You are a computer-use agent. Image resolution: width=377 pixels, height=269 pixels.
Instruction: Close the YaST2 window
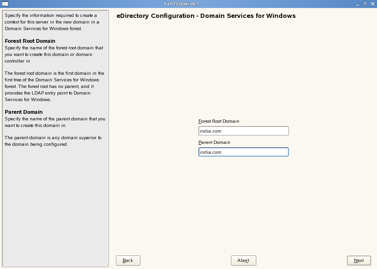tap(372, 3)
